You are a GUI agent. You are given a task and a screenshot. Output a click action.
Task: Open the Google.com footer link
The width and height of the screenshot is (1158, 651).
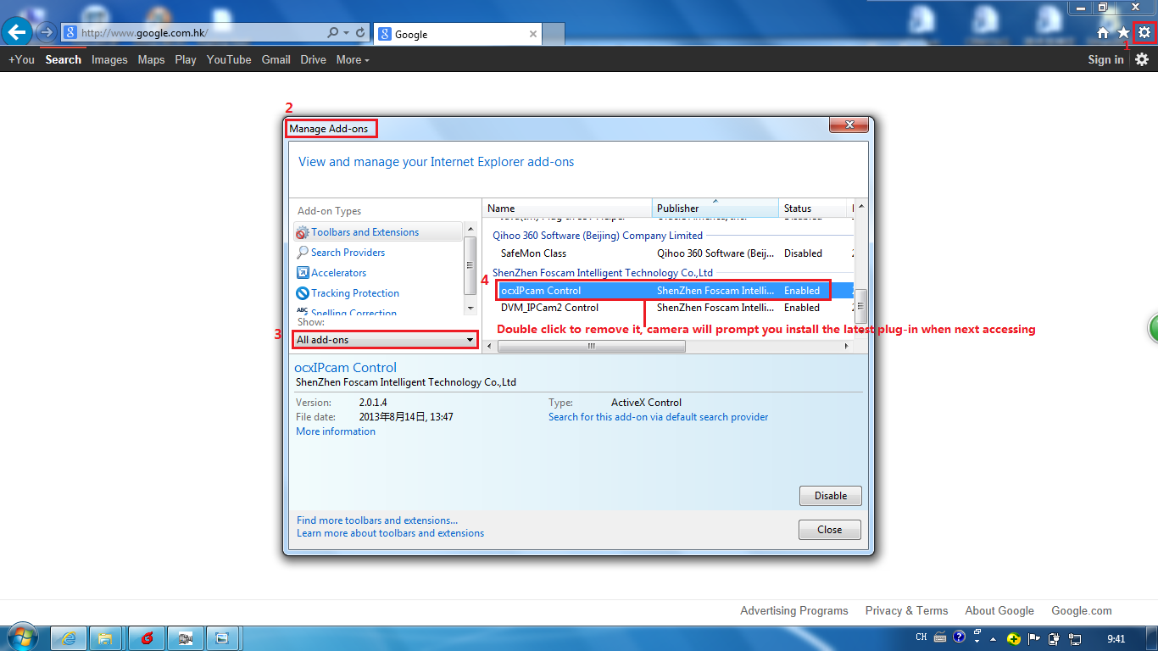[1082, 610]
